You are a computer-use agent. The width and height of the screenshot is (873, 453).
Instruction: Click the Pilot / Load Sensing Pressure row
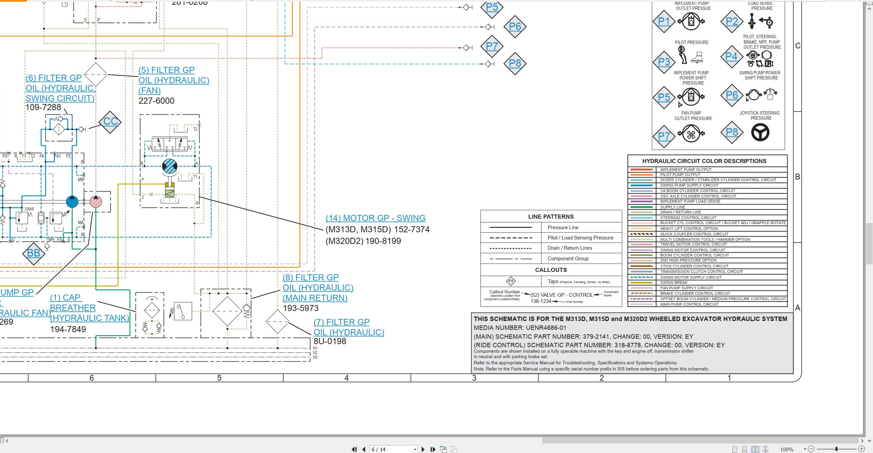click(551, 238)
